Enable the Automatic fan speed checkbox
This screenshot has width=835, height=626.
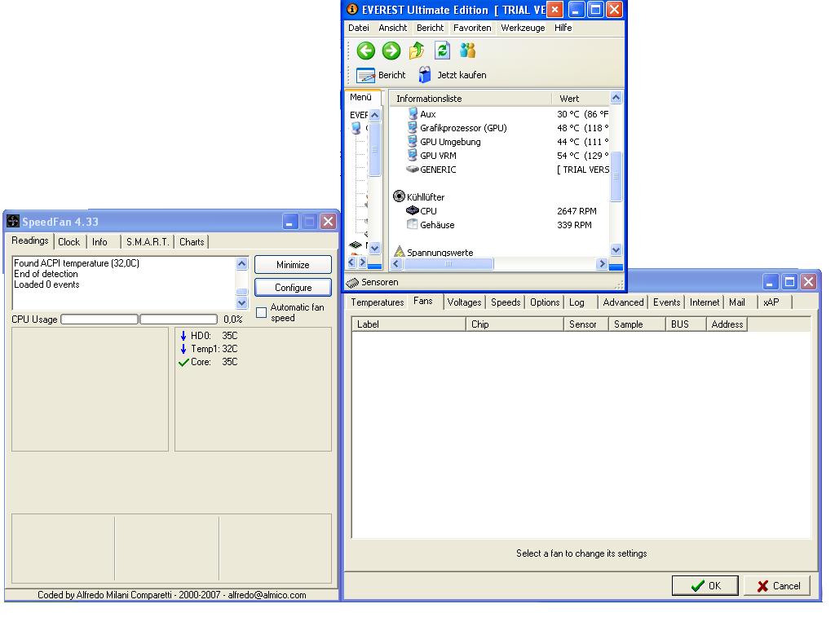[262, 312]
